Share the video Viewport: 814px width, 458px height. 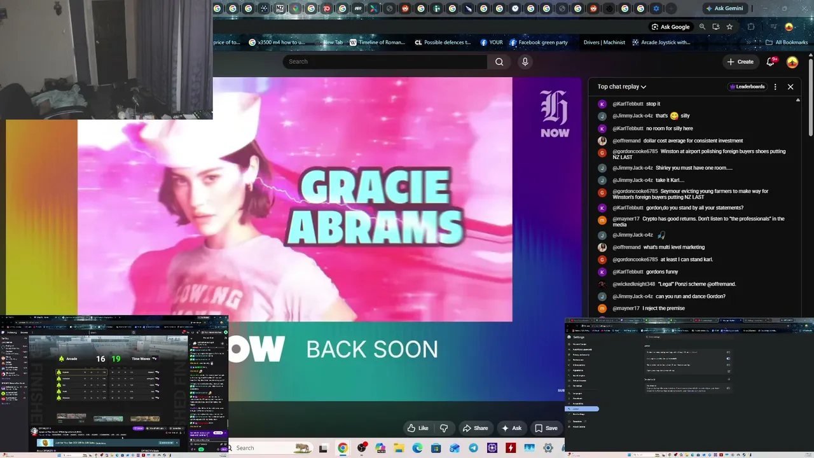[x=476, y=428]
